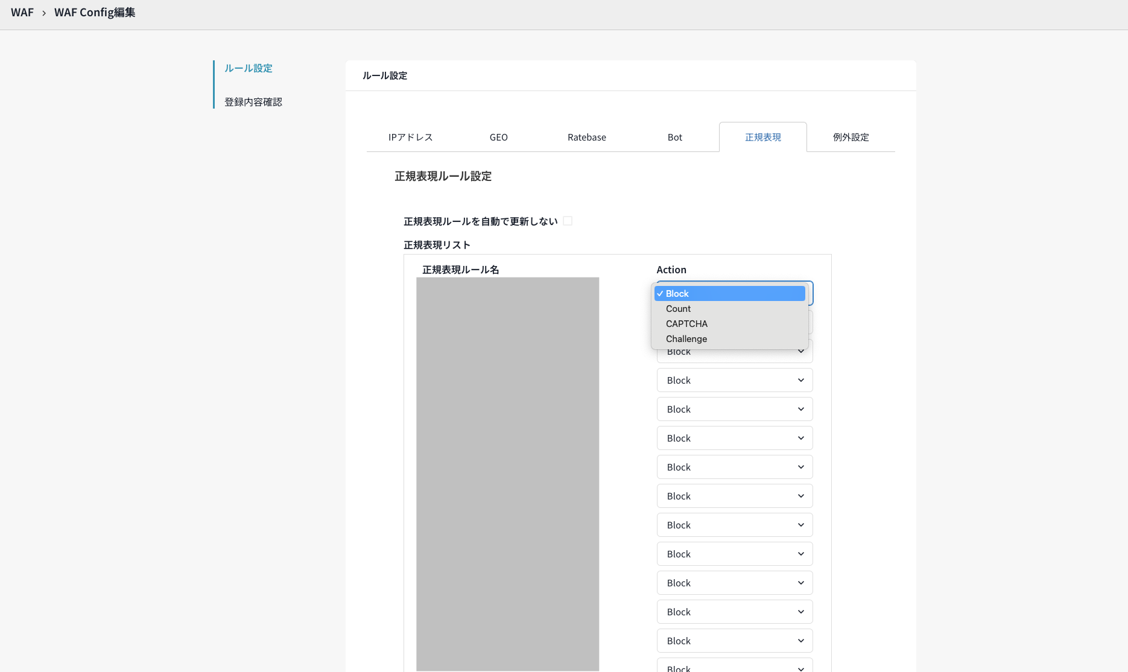Pick Challenge in the Action dropdown list
Screen dimensions: 1128x672
686,339
